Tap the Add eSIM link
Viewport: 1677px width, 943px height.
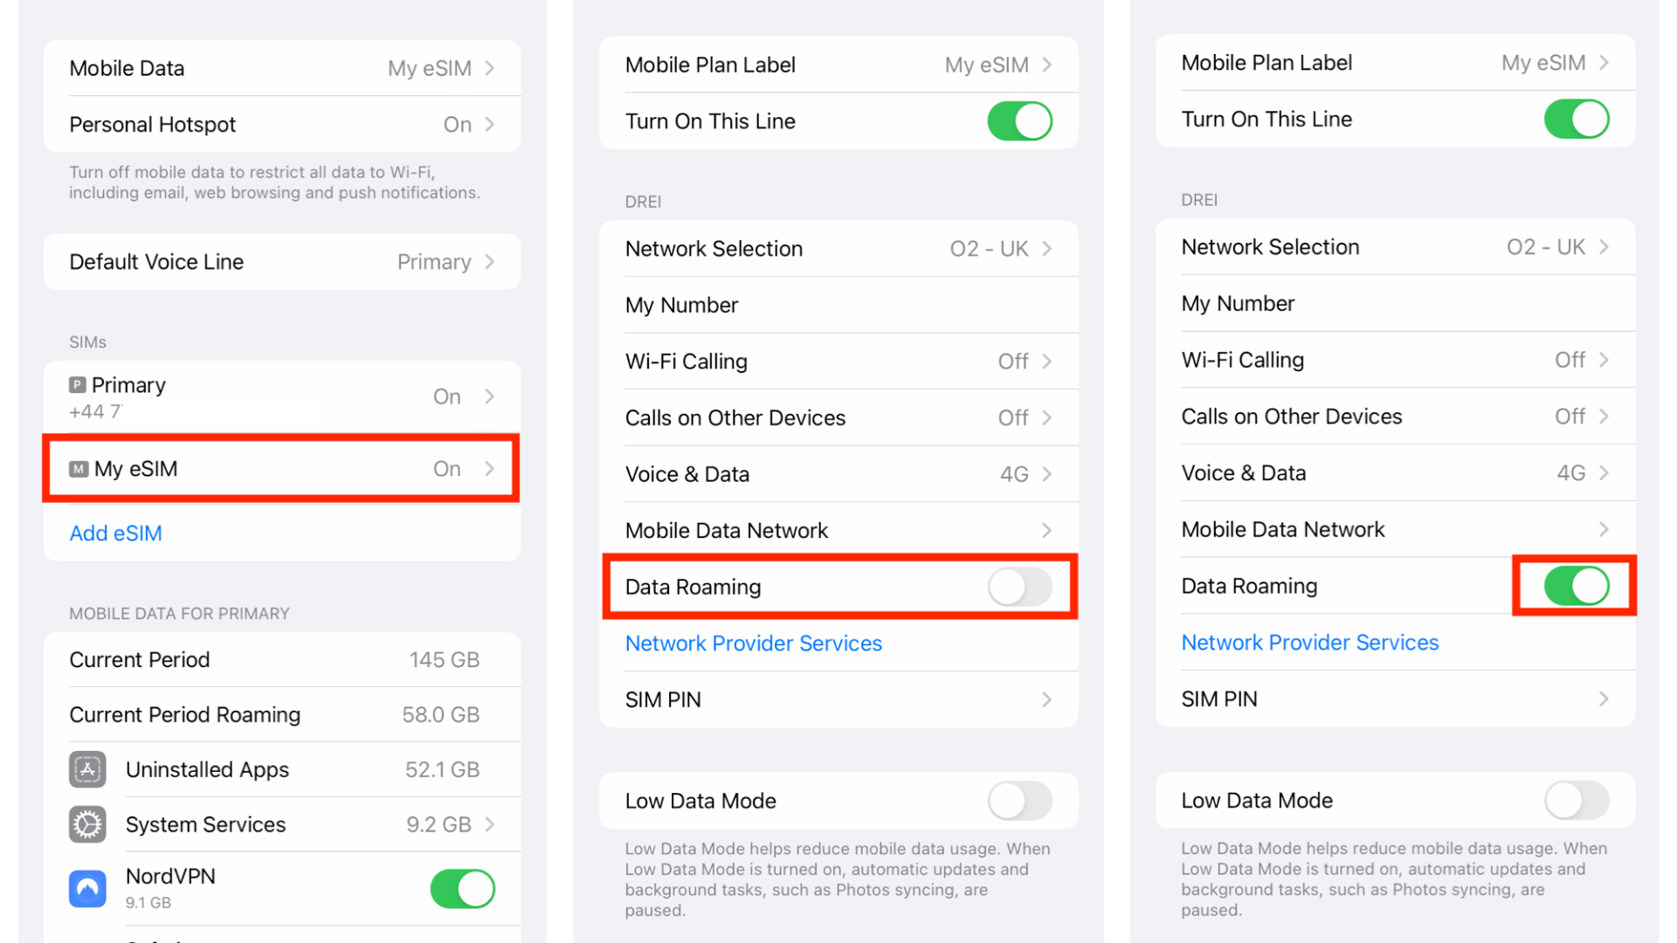115,533
